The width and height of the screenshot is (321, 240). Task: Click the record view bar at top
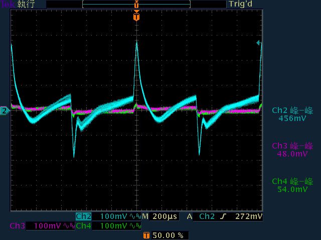click(x=136, y=4)
